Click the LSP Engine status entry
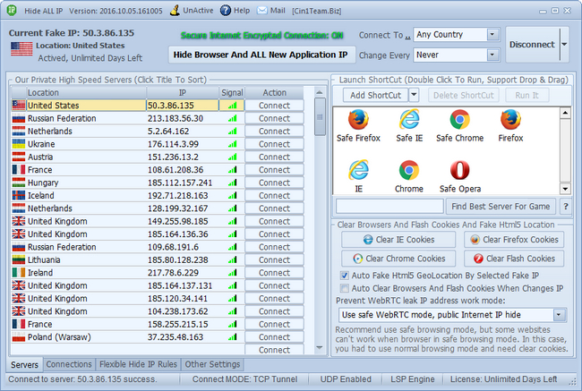This screenshot has width=582, height=391. [413, 379]
